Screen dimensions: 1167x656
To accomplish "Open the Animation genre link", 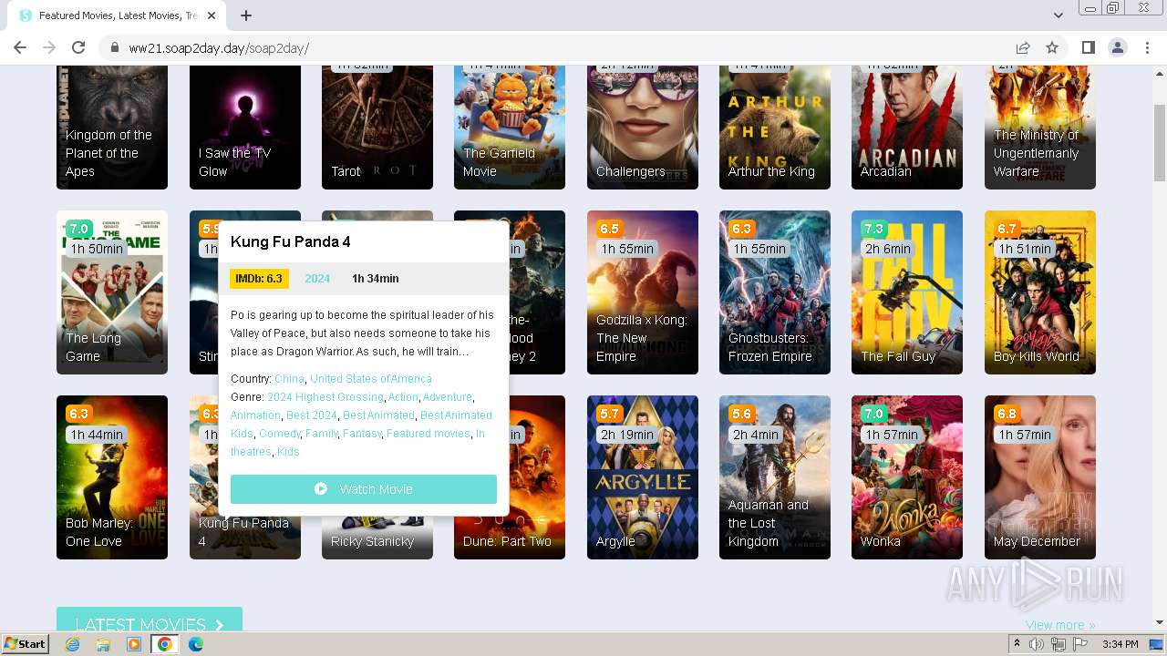I will pyautogui.click(x=255, y=415).
